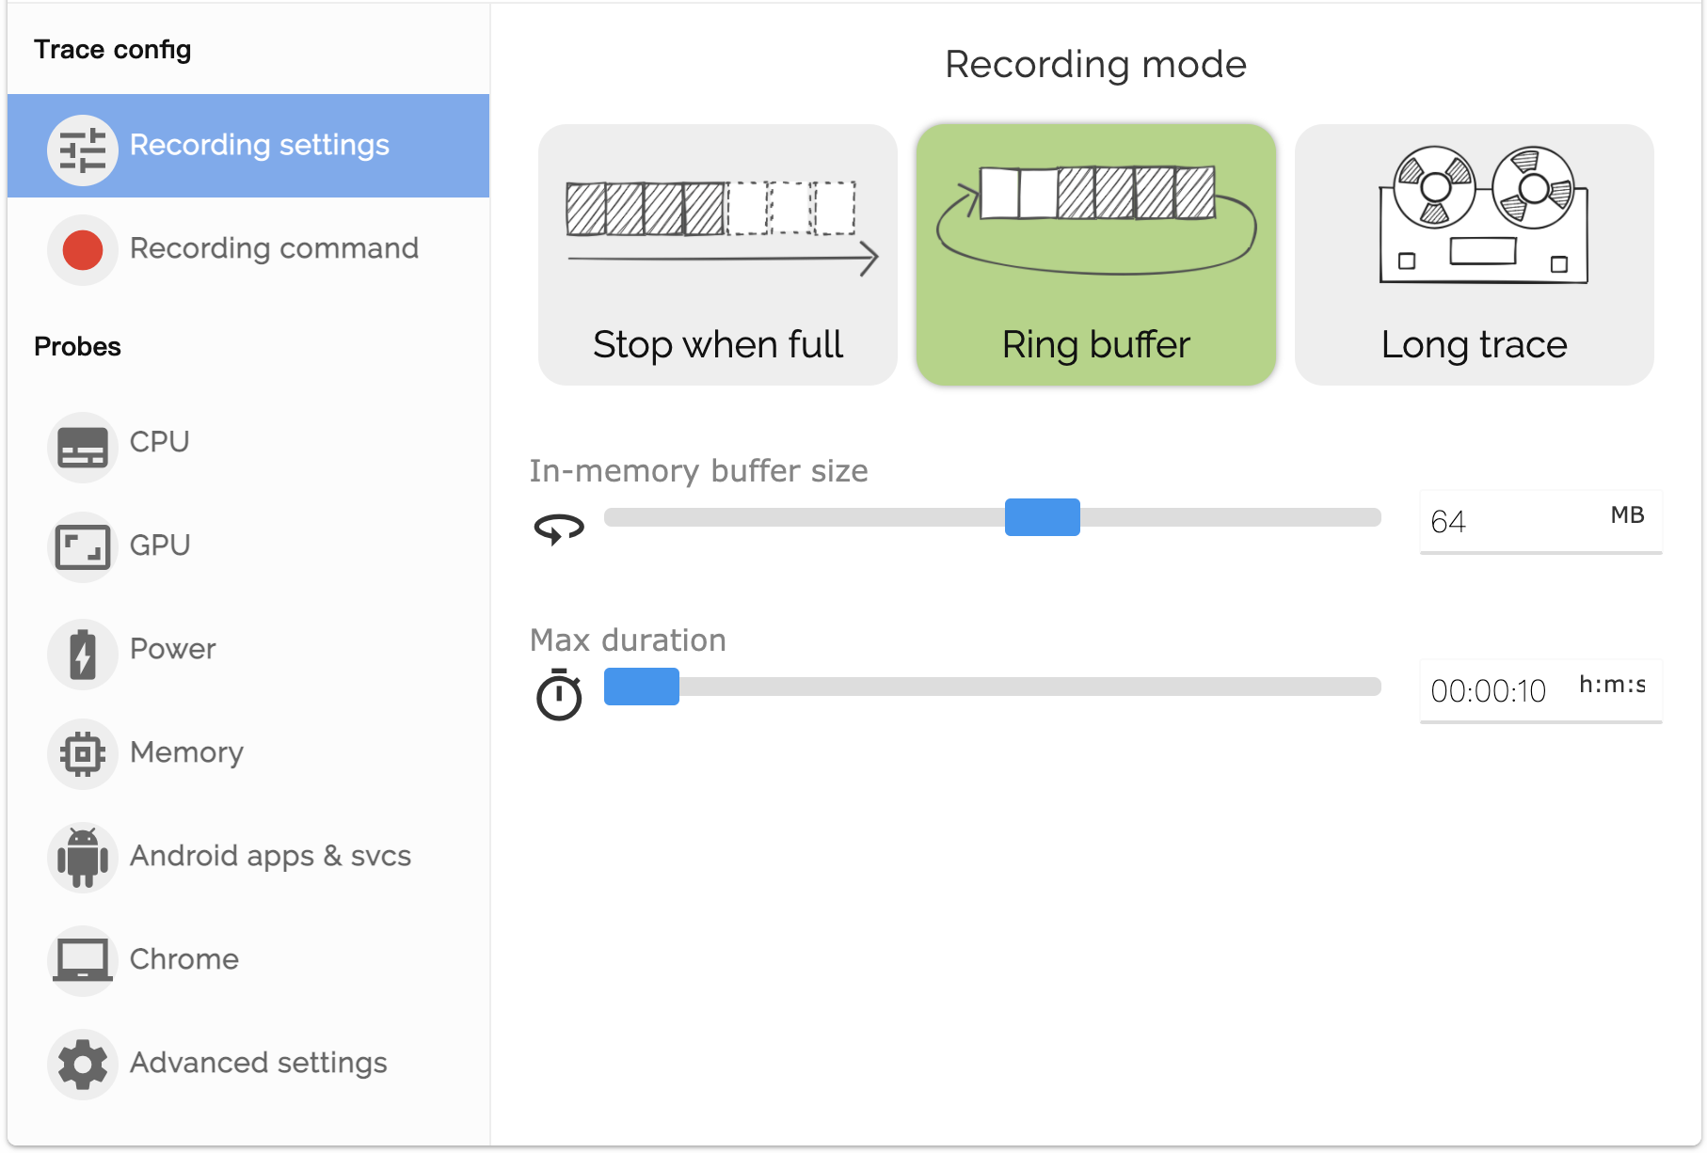Open the CPU probe icon

click(x=83, y=448)
